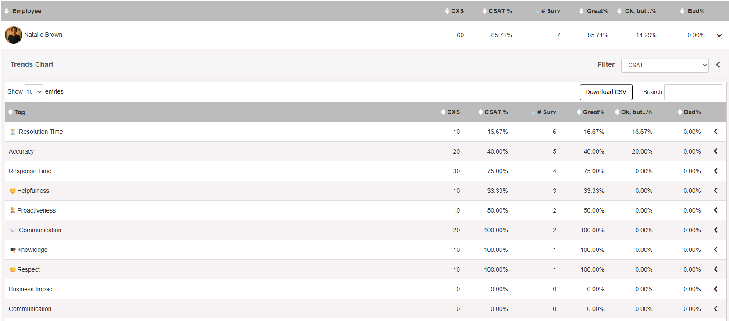The image size is (729, 321).
Task: Download the CSV file
Action: coord(606,92)
